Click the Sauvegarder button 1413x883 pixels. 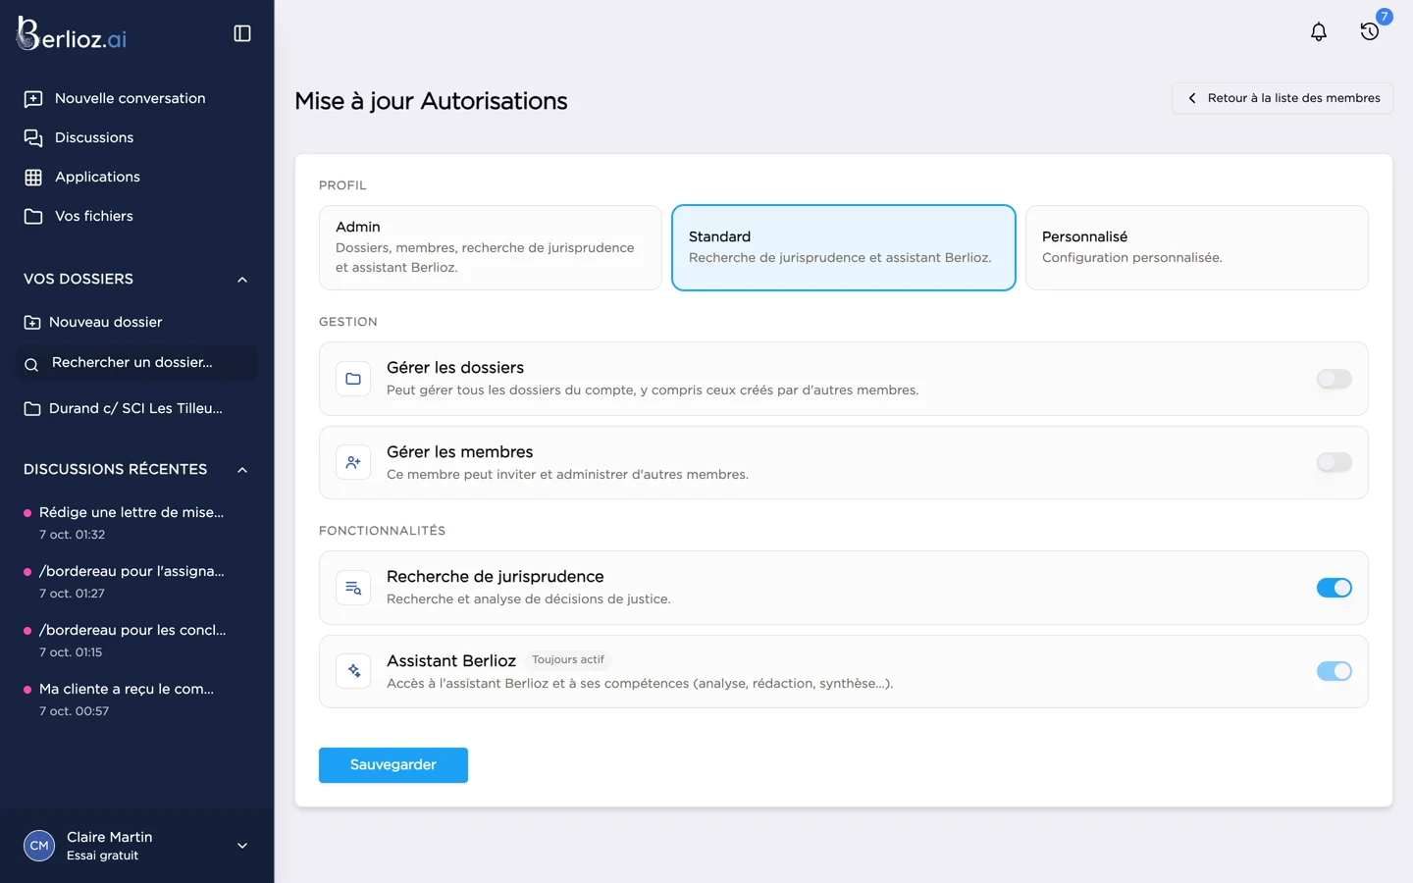coord(392,765)
